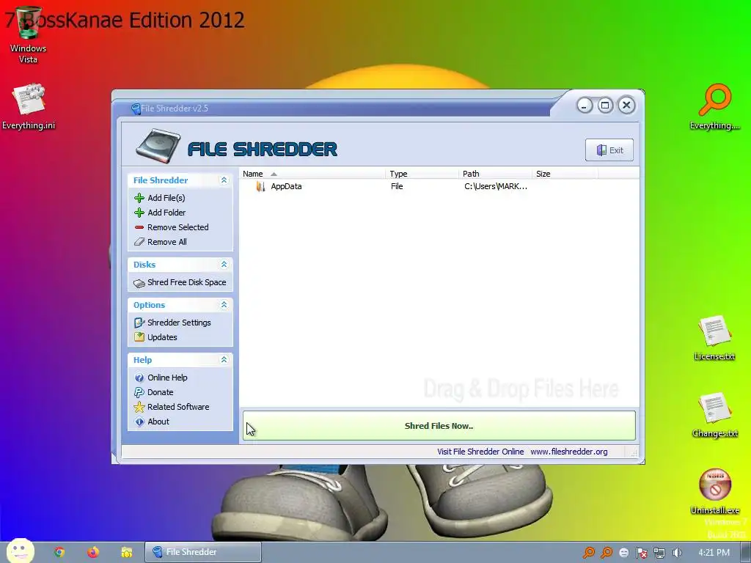751x563 pixels.
Task: Click the red minus Remove Selected icon
Action: pyautogui.click(x=139, y=227)
